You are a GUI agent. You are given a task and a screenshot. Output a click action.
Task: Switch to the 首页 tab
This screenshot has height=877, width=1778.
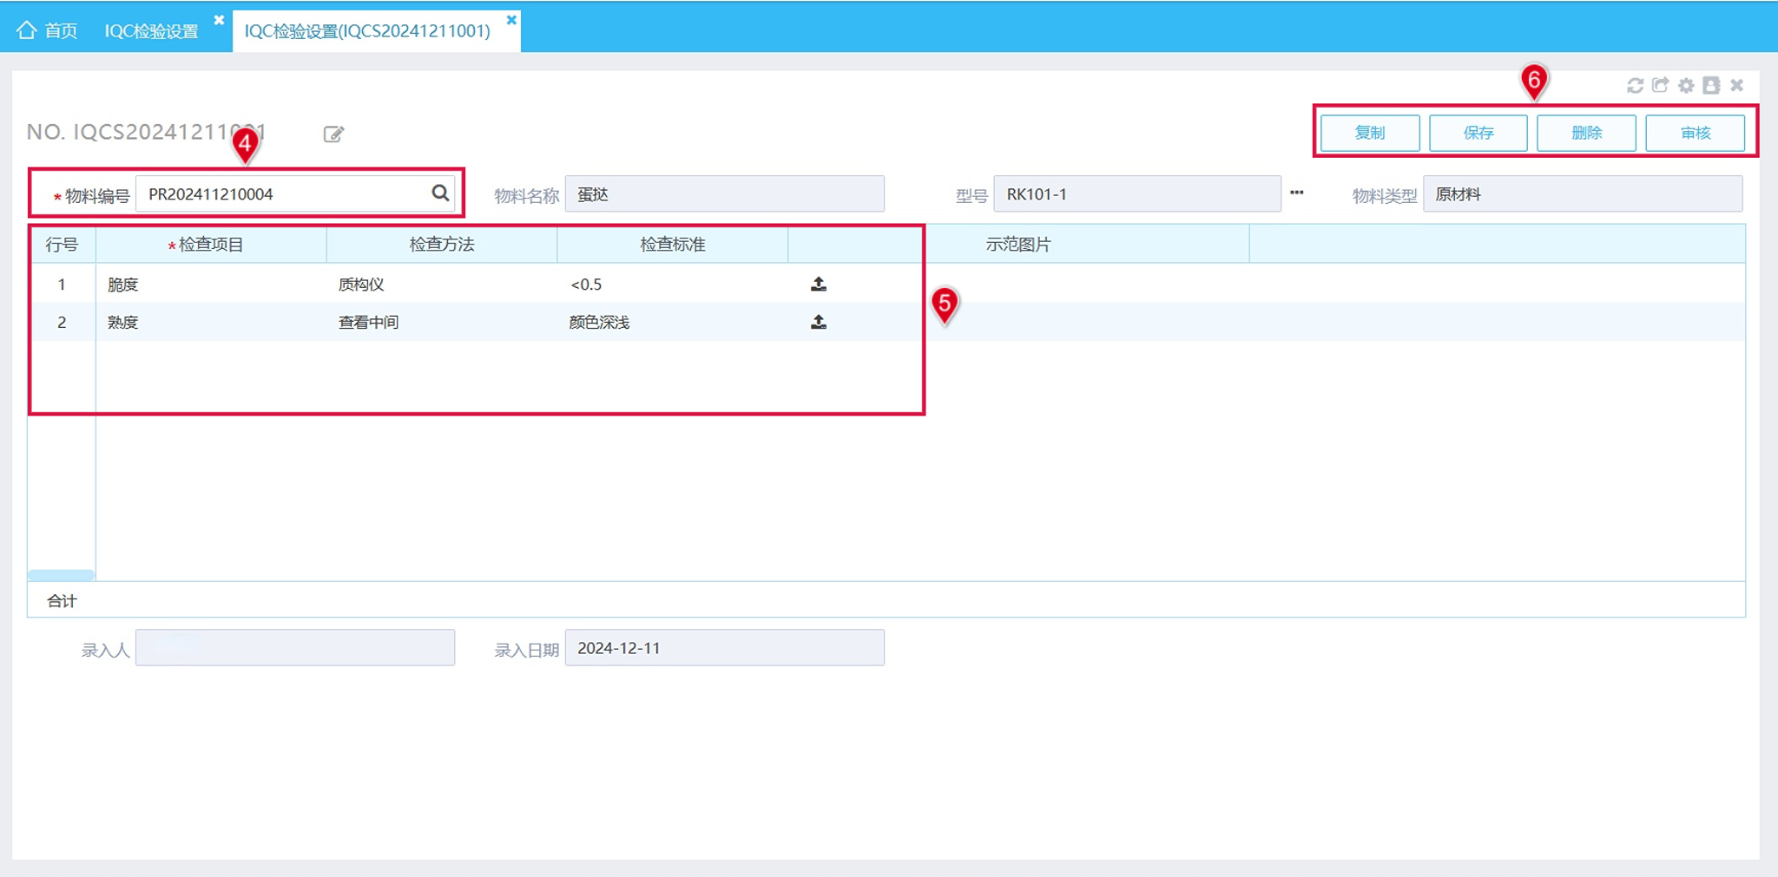click(x=48, y=30)
